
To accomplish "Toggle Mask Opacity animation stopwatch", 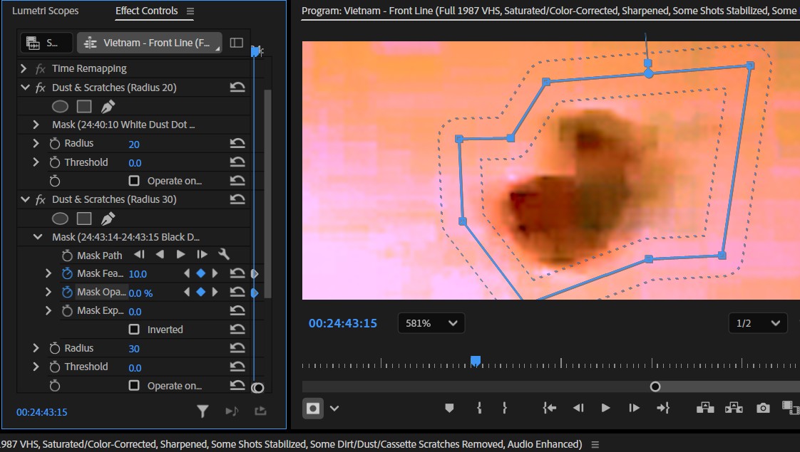I will click(x=67, y=292).
